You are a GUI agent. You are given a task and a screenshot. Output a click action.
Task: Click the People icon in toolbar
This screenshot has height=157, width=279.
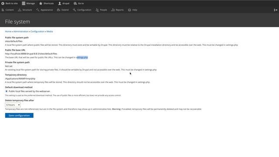[x=97, y=10]
